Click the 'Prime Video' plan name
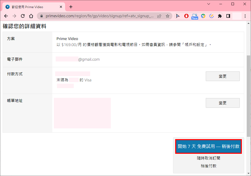Image resolution: width=251 pixels, height=176 pixels. point(67,39)
